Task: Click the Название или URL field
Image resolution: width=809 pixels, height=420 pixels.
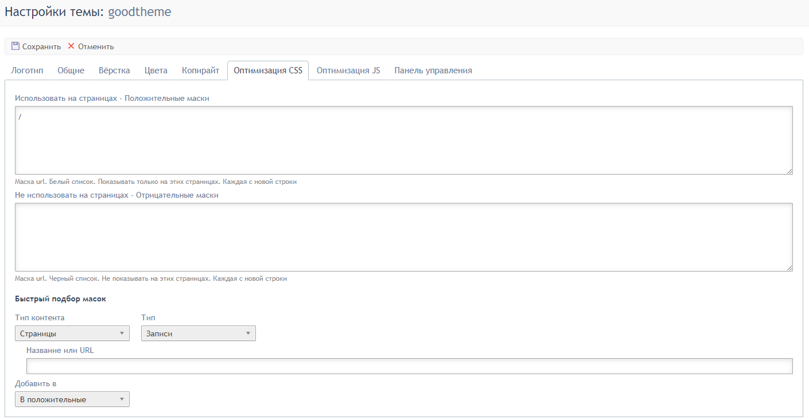Action: pyautogui.click(x=410, y=366)
